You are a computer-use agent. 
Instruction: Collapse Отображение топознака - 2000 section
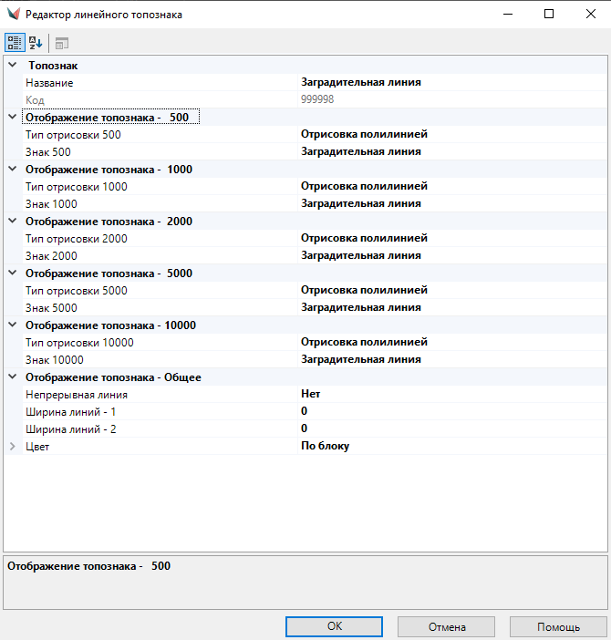(x=12, y=222)
